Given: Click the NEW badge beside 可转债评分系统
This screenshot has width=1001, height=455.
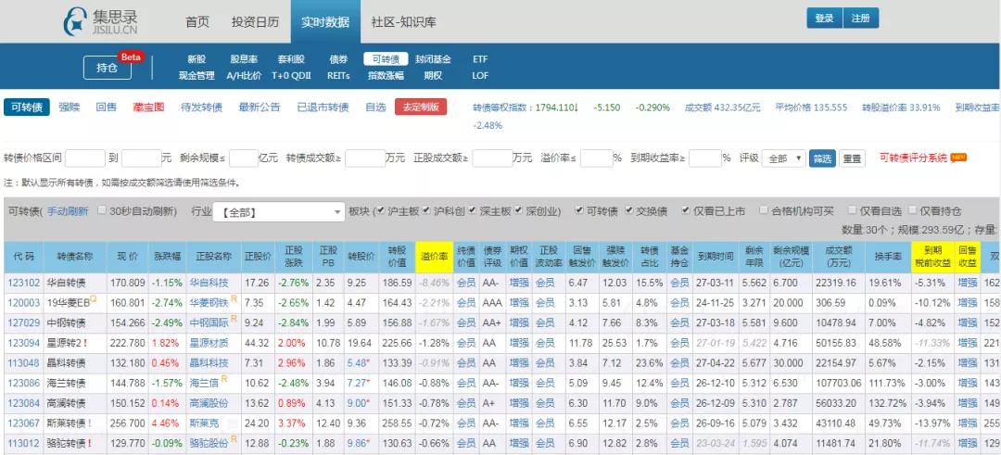Looking at the screenshot, I should pyautogui.click(x=958, y=157).
